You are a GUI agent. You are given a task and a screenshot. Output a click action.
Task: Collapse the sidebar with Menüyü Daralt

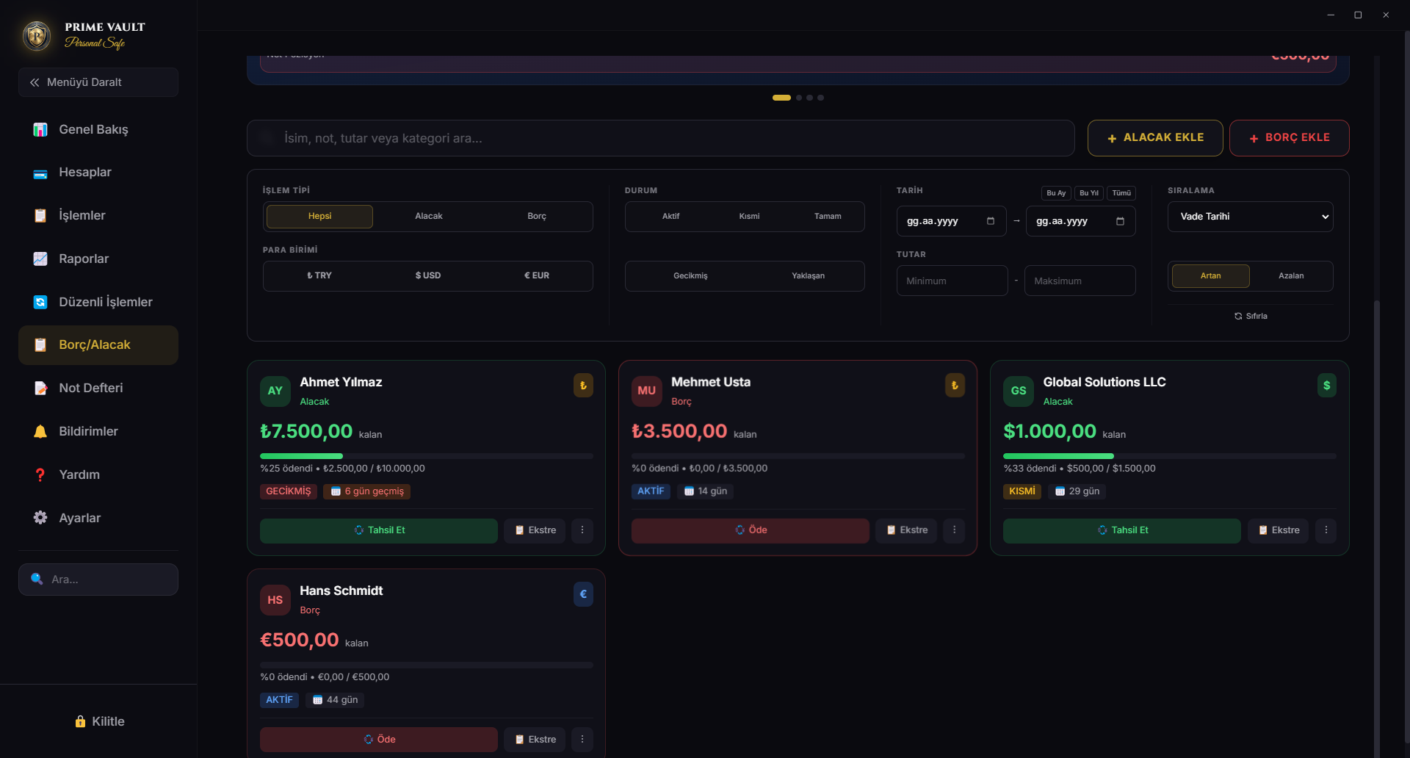click(98, 82)
